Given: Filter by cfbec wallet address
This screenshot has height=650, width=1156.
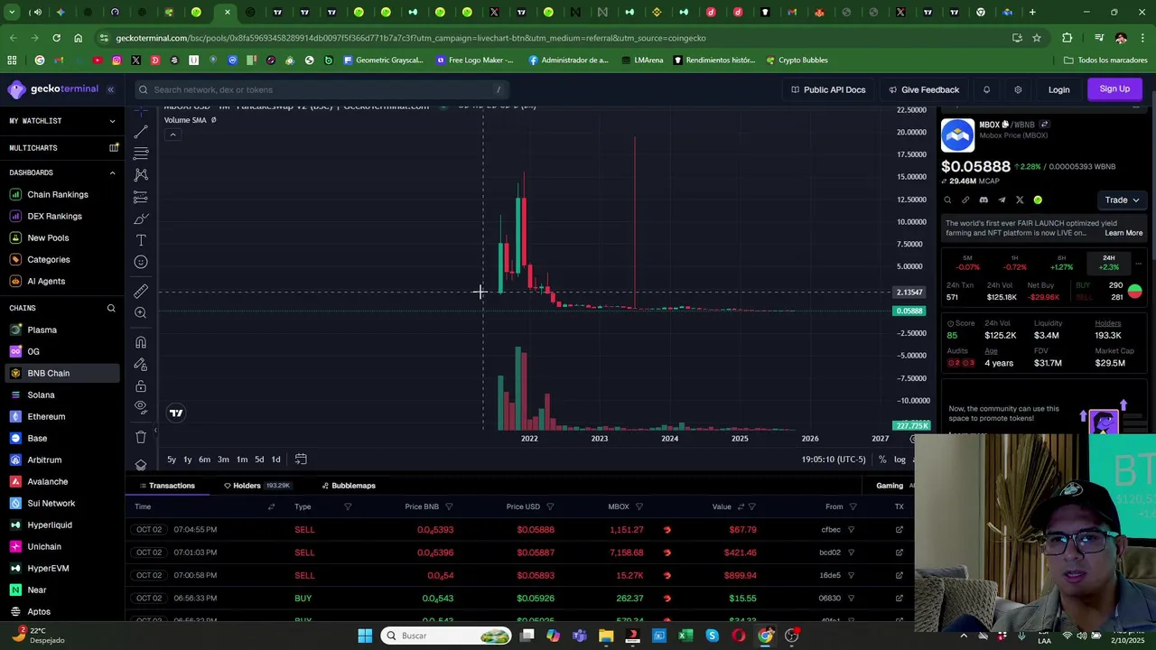Looking at the screenshot, I should coord(851,530).
